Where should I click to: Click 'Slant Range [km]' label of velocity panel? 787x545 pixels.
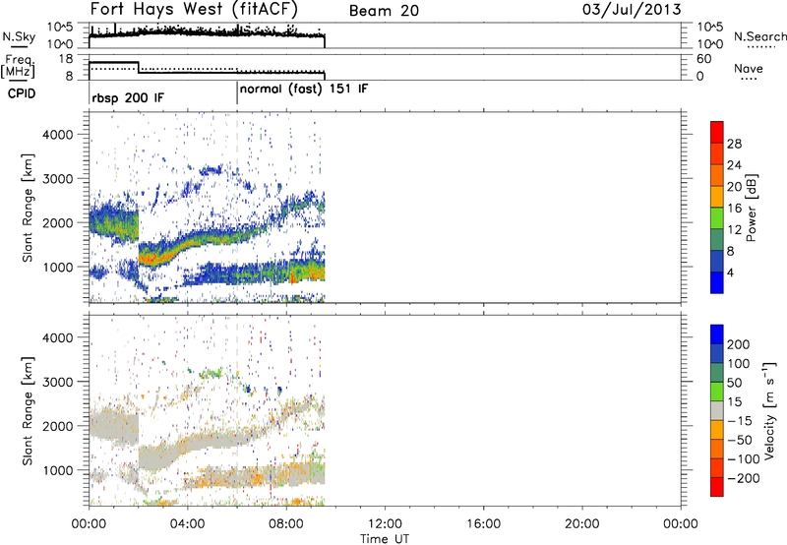point(28,410)
